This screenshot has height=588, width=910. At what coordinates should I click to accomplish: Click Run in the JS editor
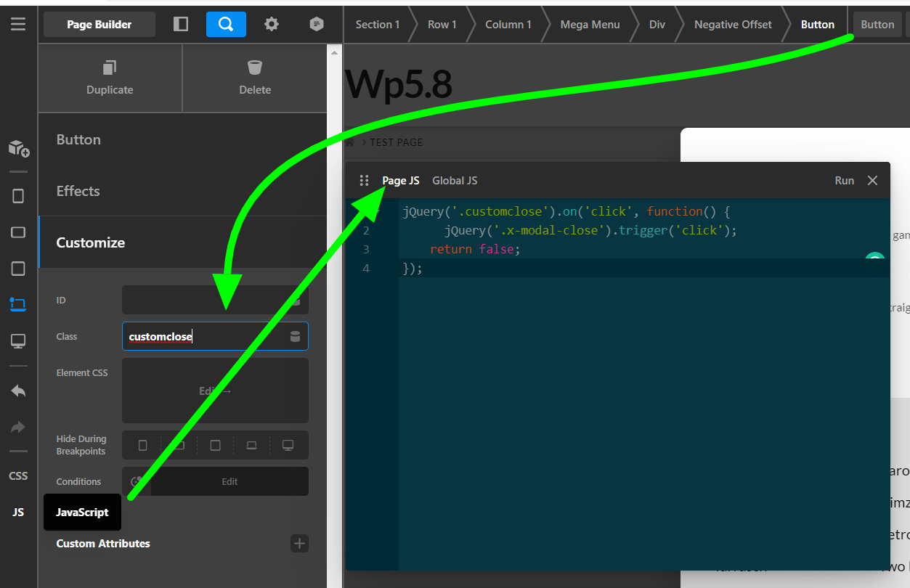(x=844, y=181)
